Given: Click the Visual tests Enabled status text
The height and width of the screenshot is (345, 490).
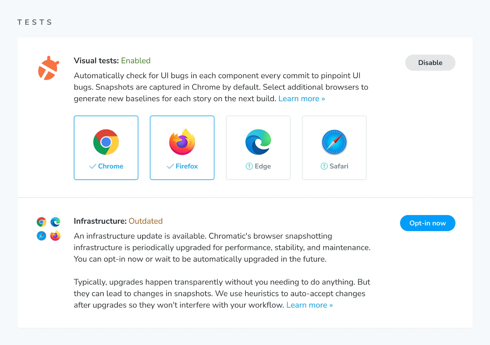Looking at the screenshot, I should pos(136,61).
